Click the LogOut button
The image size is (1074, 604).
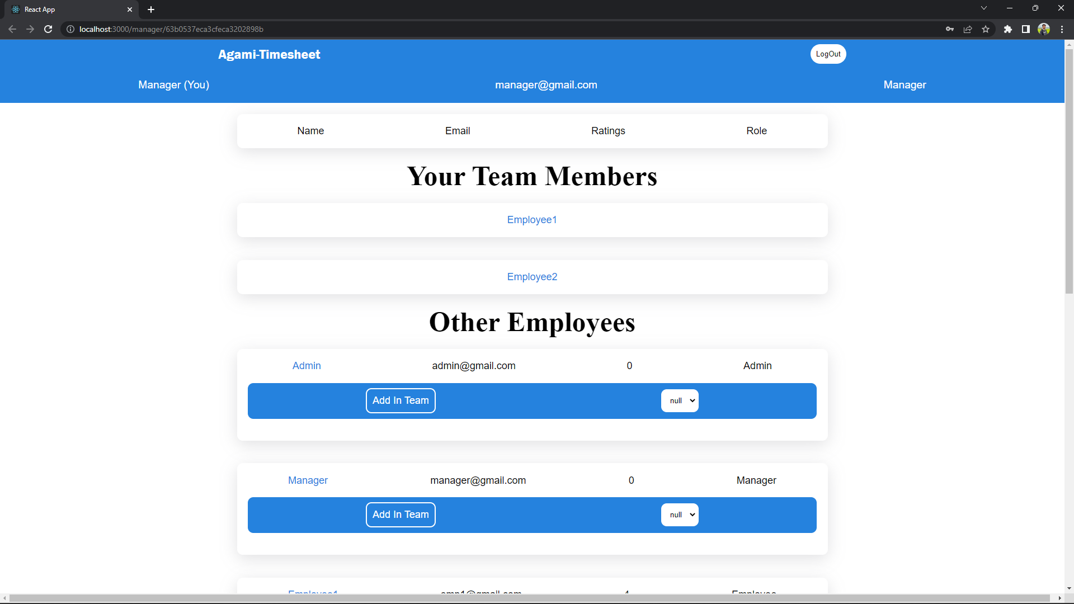pyautogui.click(x=828, y=54)
